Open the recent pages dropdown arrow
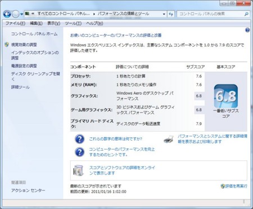Image resolution: width=253 pixels, height=209 pixels. [x=21, y=14]
